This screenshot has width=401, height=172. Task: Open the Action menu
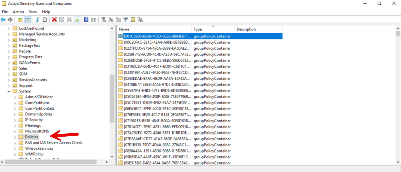18,12
